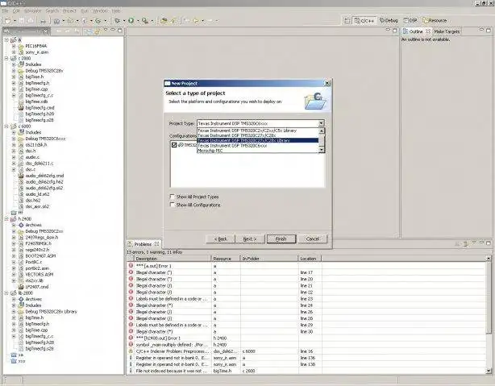Select audio.c file in tree
Image resolution: width=495 pixels, height=386 pixels.
(x=32, y=157)
